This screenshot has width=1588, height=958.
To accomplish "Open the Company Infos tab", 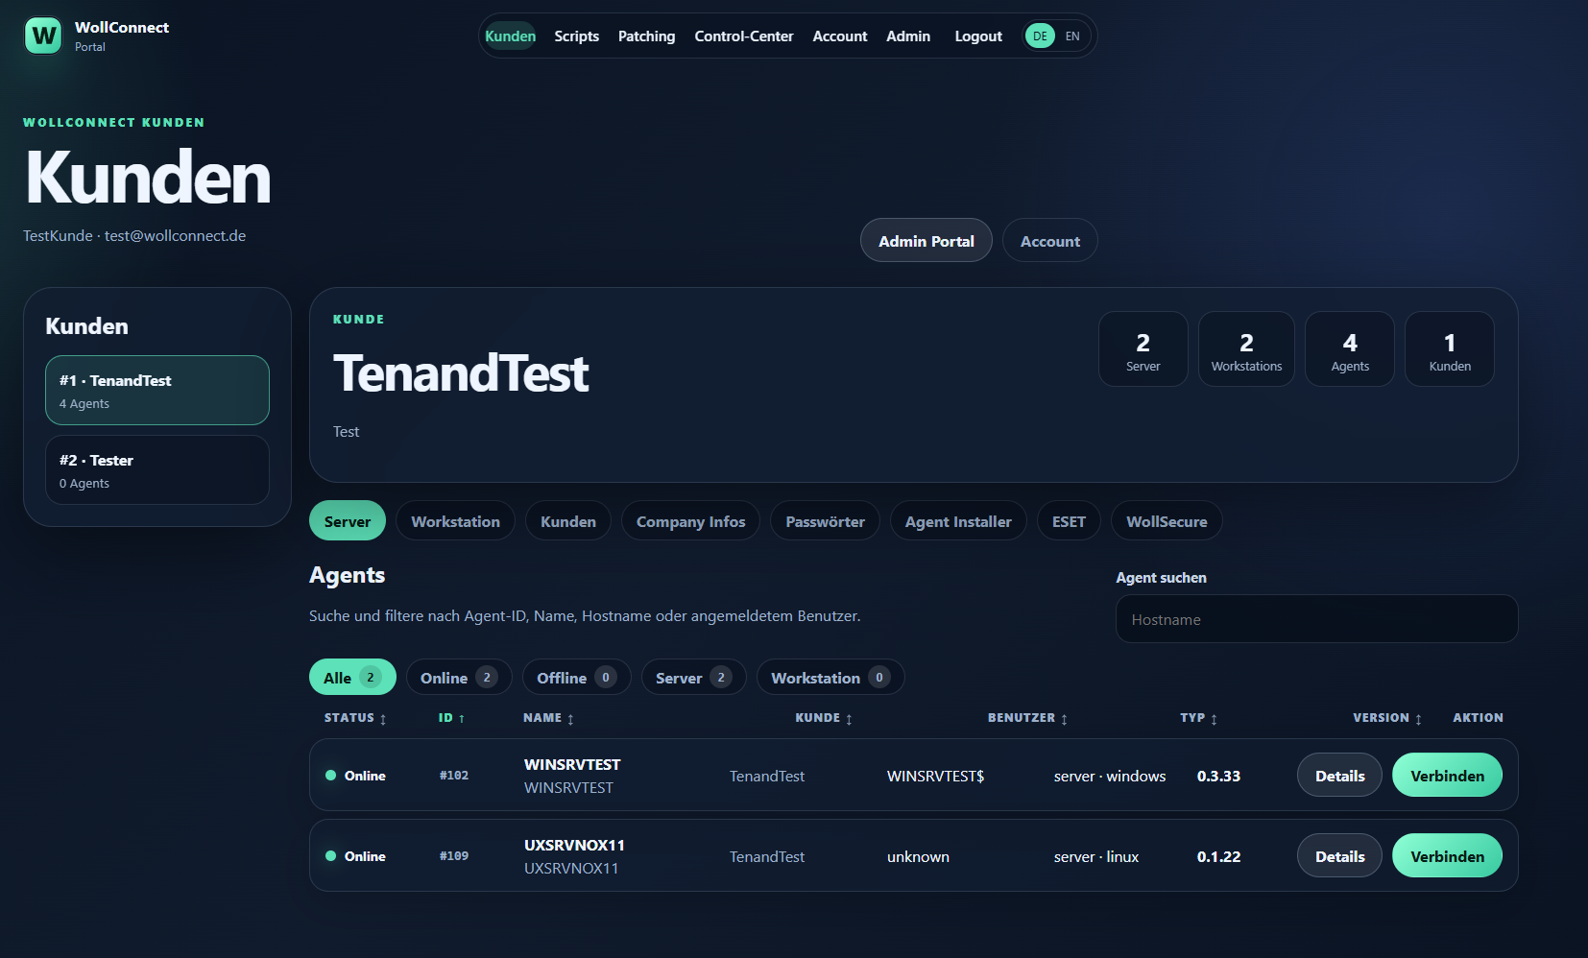I will [x=690, y=521].
